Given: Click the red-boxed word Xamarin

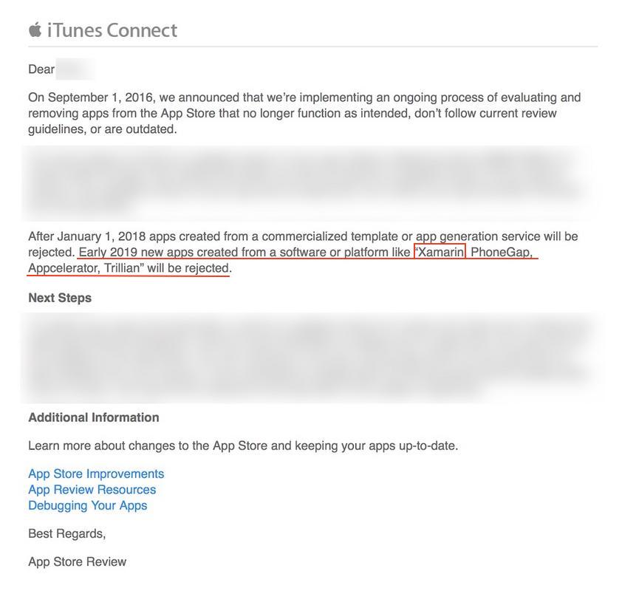Looking at the screenshot, I should [x=440, y=251].
